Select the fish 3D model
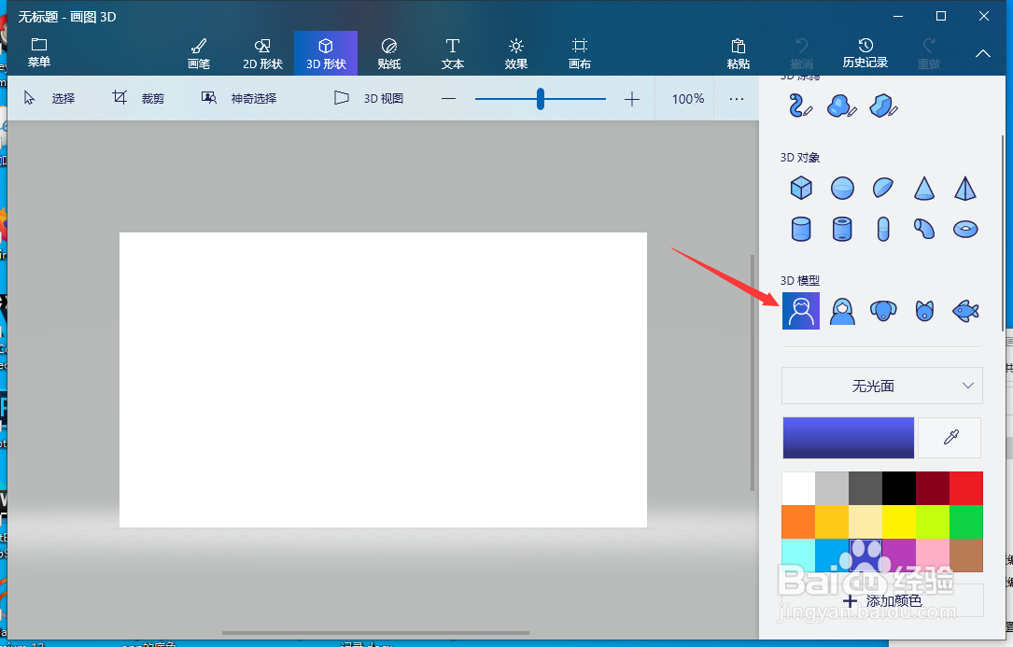Screen dimensions: 1013x647 [x=965, y=311]
